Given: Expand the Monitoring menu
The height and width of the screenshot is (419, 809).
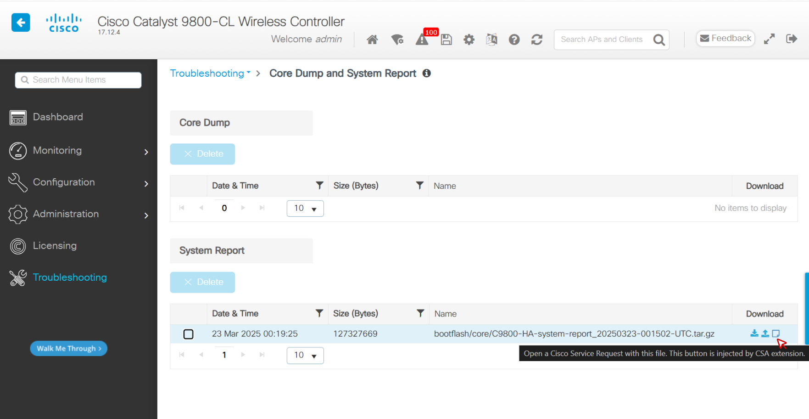Looking at the screenshot, I should coord(78,151).
